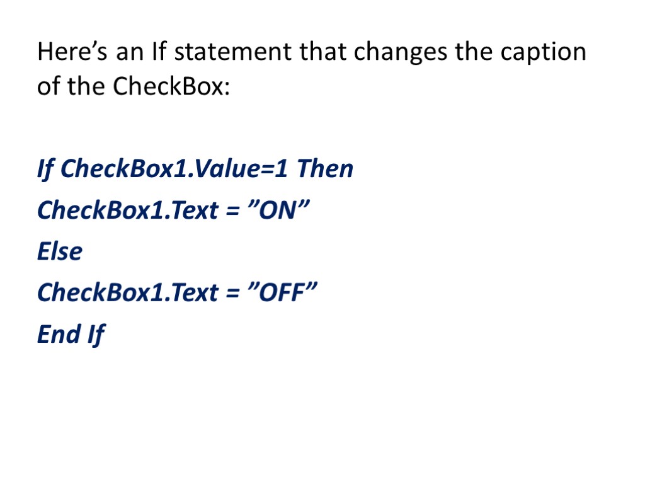Viewport: 645px width, 484px height.
Task: Click the equals sign on the "ON" line
Action: click(231, 211)
